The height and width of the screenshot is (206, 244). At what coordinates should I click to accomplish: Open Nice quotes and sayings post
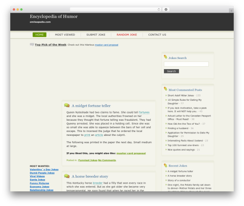point(181,150)
